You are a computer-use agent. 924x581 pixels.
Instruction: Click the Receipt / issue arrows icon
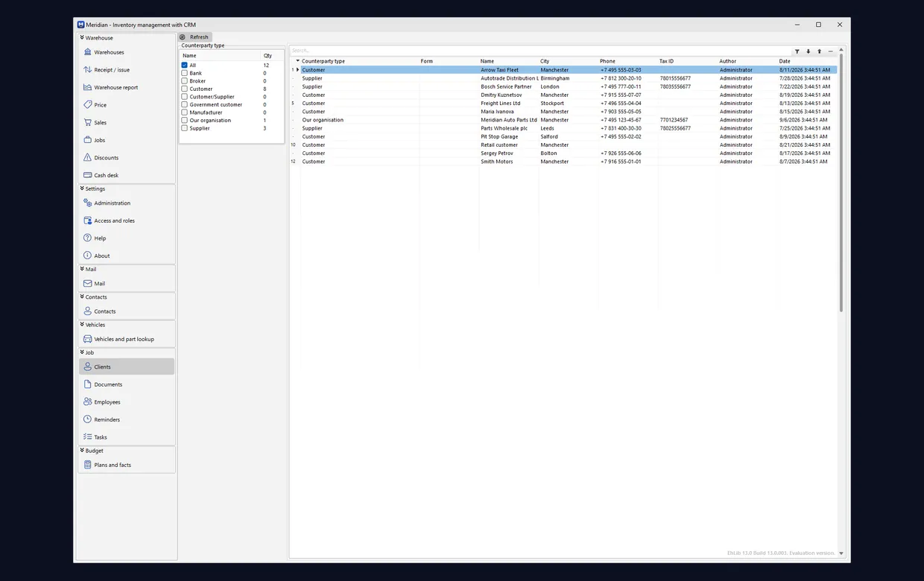[x=88, y=70]
